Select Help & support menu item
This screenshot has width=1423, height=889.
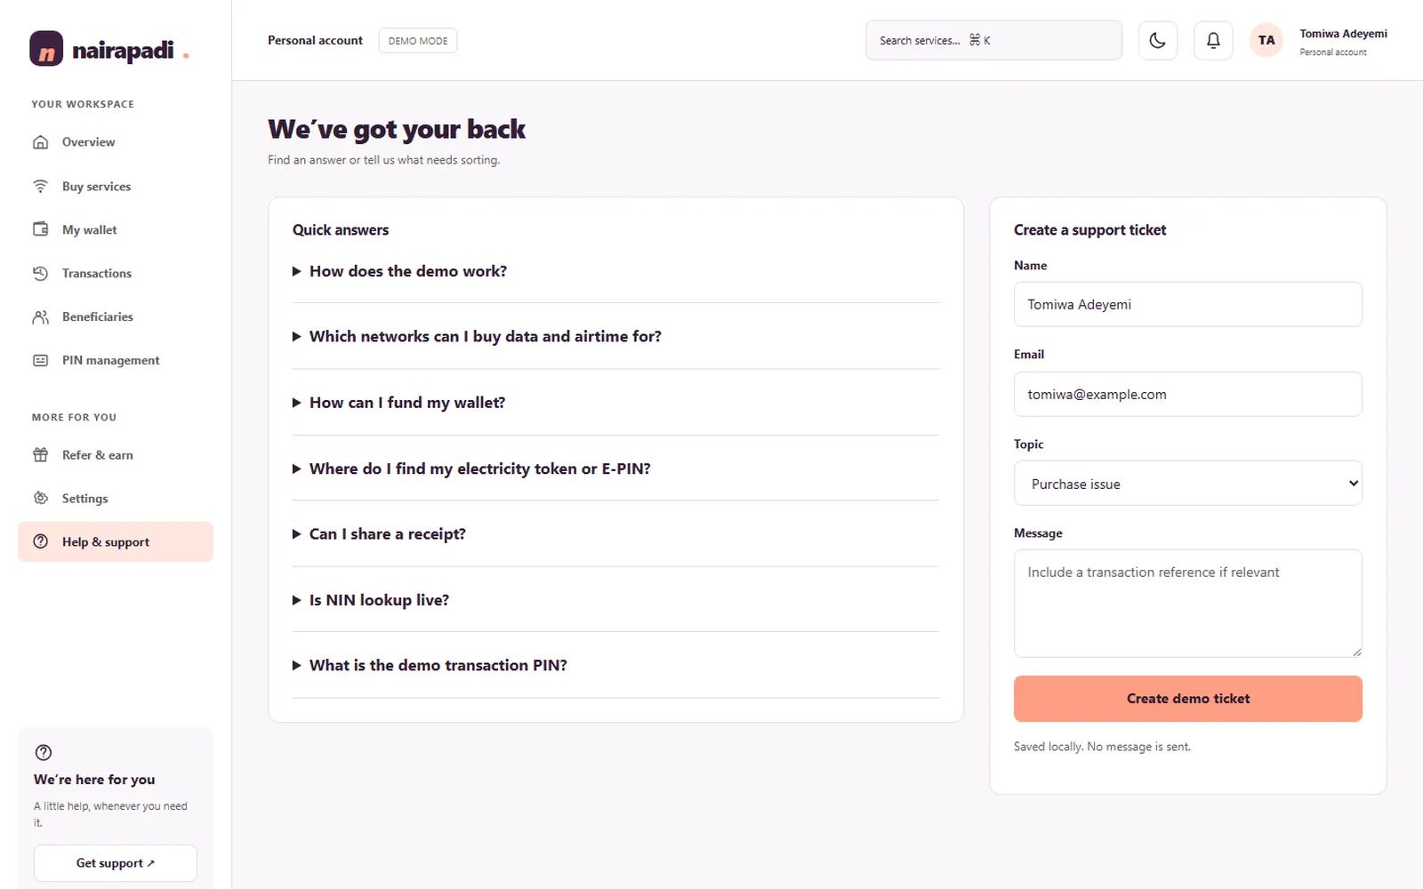116,541
